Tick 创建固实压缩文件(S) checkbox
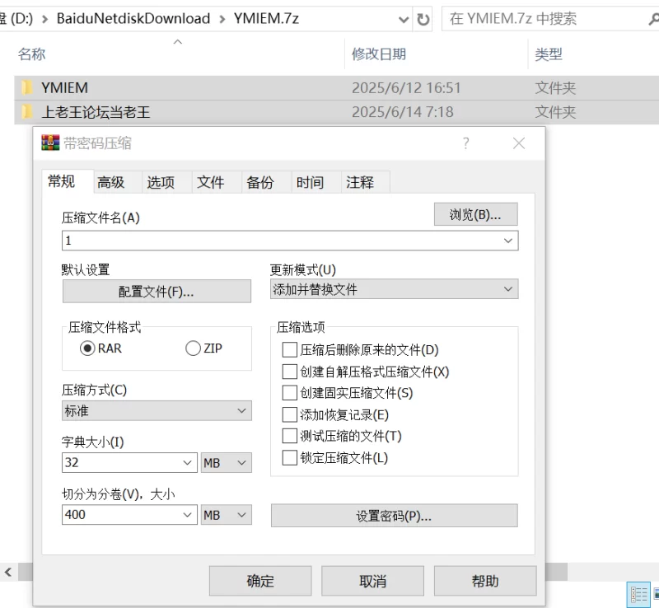659x608 pixels. pyautogui.click(x=290, y=393)
